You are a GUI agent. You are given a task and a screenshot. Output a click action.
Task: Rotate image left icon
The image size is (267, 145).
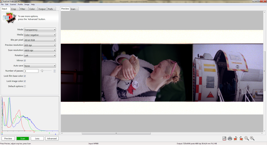[x=235, y=139]
